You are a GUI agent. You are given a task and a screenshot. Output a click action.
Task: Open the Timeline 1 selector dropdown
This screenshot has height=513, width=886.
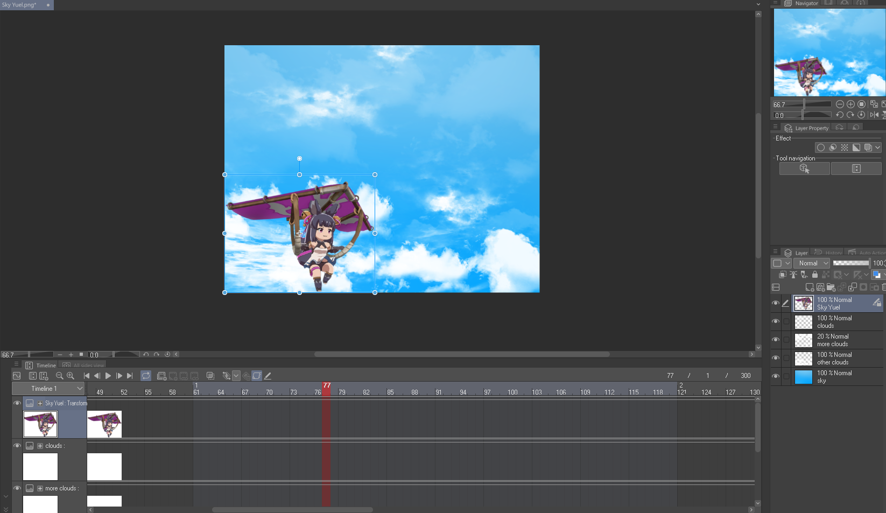pos(48,389)
